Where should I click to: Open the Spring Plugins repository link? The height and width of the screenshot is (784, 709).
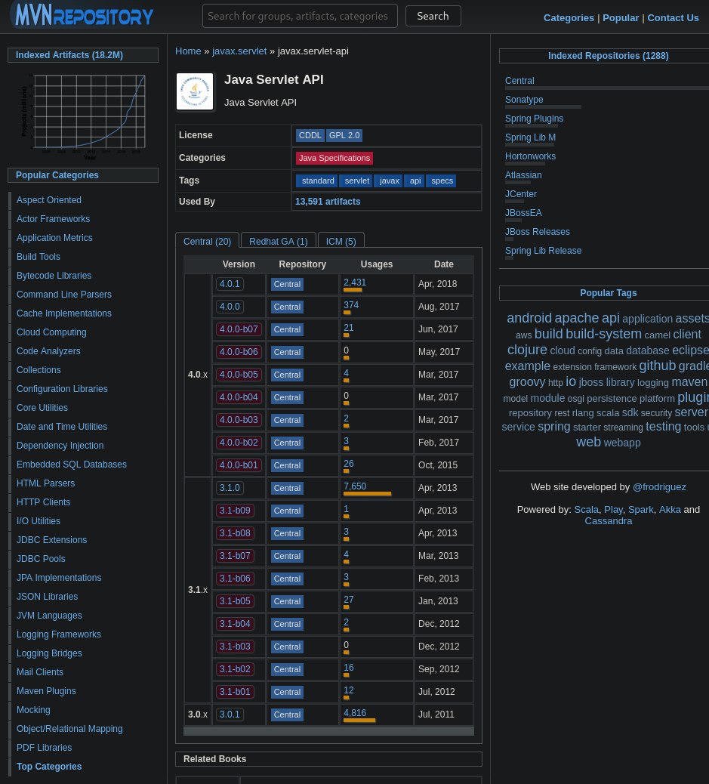(x=534, y=119)
